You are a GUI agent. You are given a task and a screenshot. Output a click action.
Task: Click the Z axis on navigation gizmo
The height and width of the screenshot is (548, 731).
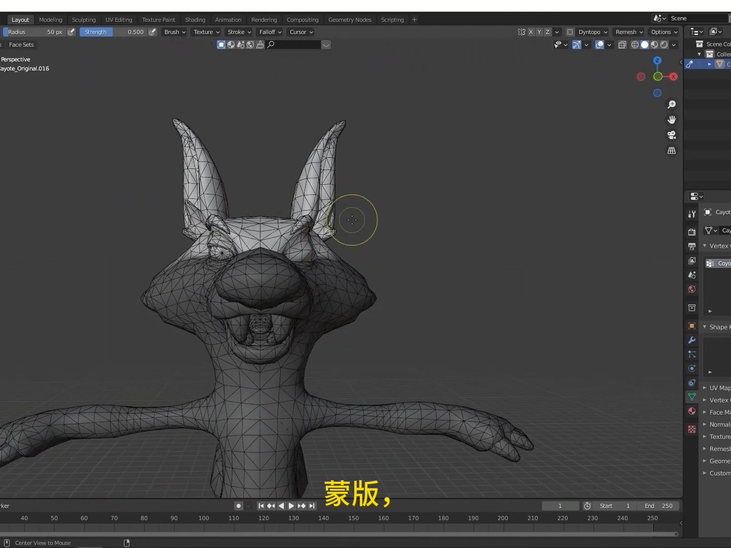click(657, 60)
